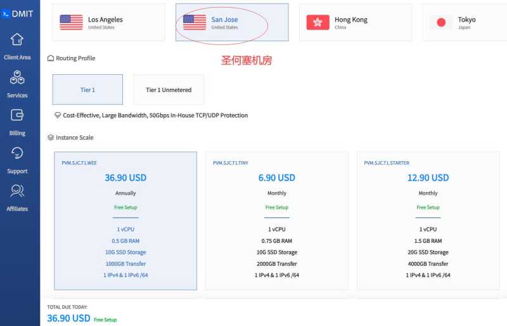Click Annually billing term text

[x=125, y=193]
